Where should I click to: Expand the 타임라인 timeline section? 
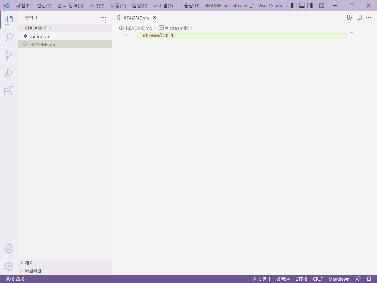coord(65,271)
